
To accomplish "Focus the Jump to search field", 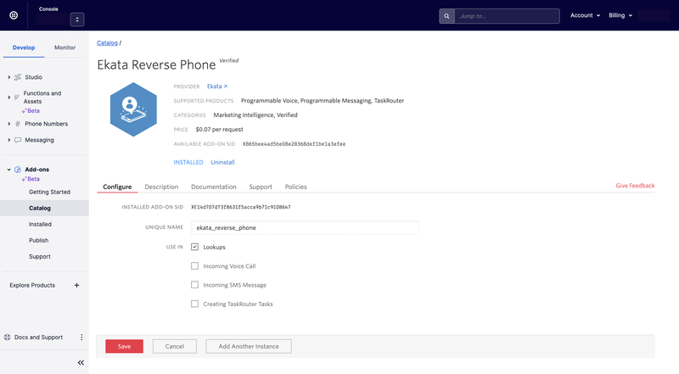I will click(x=507, y=16).
